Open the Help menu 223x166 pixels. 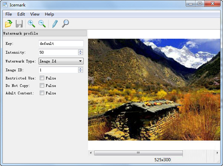click(x=49, y=14)
